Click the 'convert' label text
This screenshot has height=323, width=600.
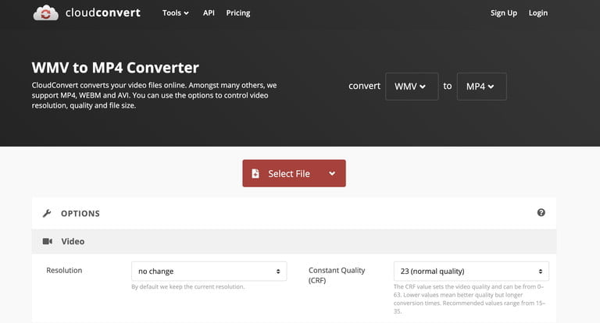(x=364, y=86)
